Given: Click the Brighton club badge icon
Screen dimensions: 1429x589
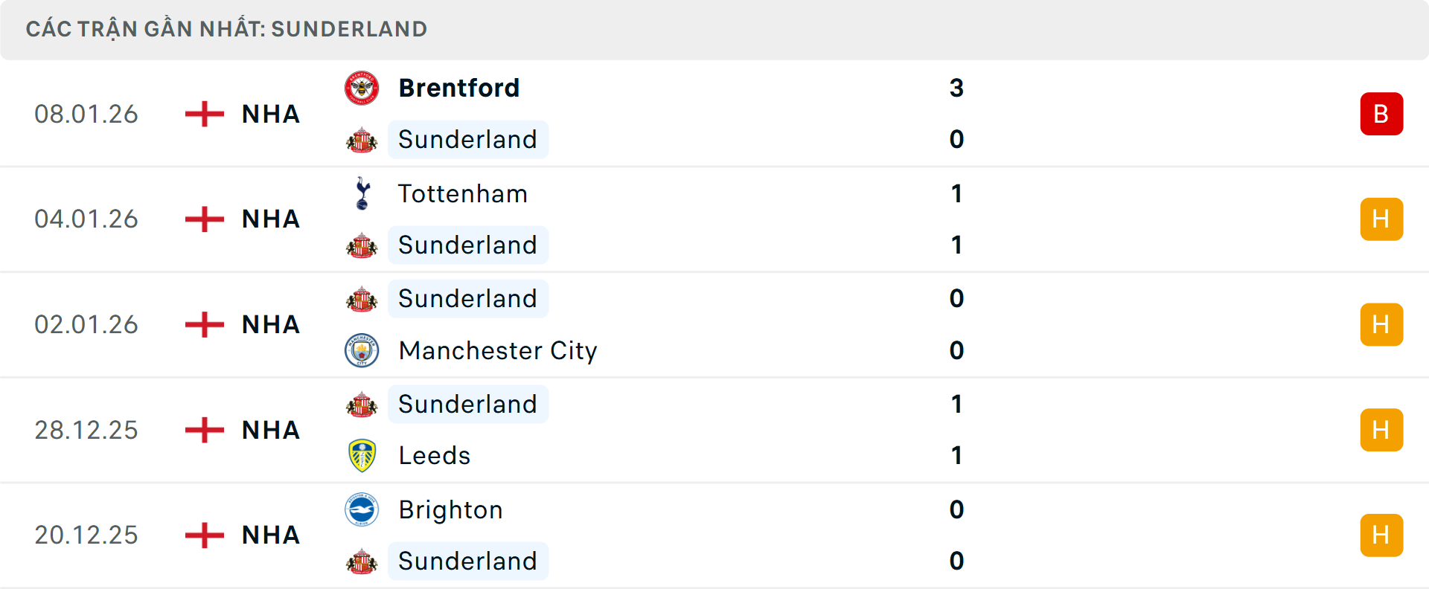Looking at the screenshot, I should 362,509.
